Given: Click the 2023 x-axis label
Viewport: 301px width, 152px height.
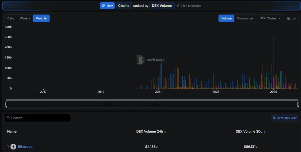Looking at the screenshot, I should [x=216, y=92].
